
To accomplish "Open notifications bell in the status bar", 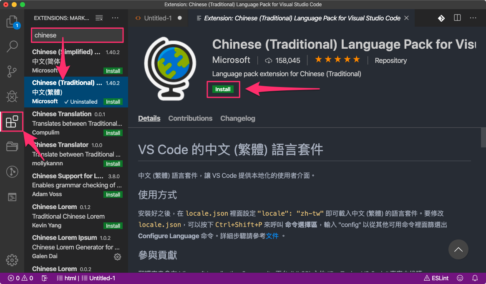I will (x=475, y=278).
